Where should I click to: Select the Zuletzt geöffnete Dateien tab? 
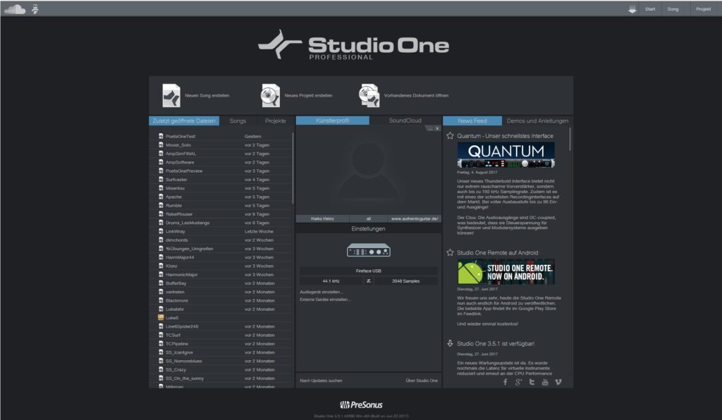tap(184, 121)
